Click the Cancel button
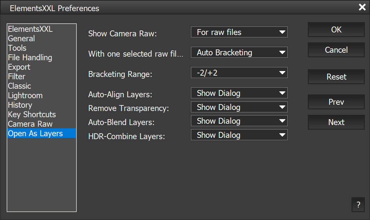The image size is (370, 220). tap(336, 50)
